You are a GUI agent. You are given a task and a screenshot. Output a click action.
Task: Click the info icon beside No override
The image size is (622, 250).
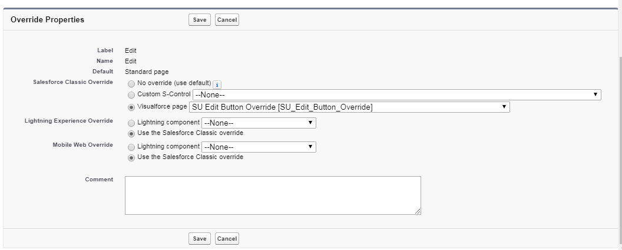pyautogui.click(x=217, y=84)
